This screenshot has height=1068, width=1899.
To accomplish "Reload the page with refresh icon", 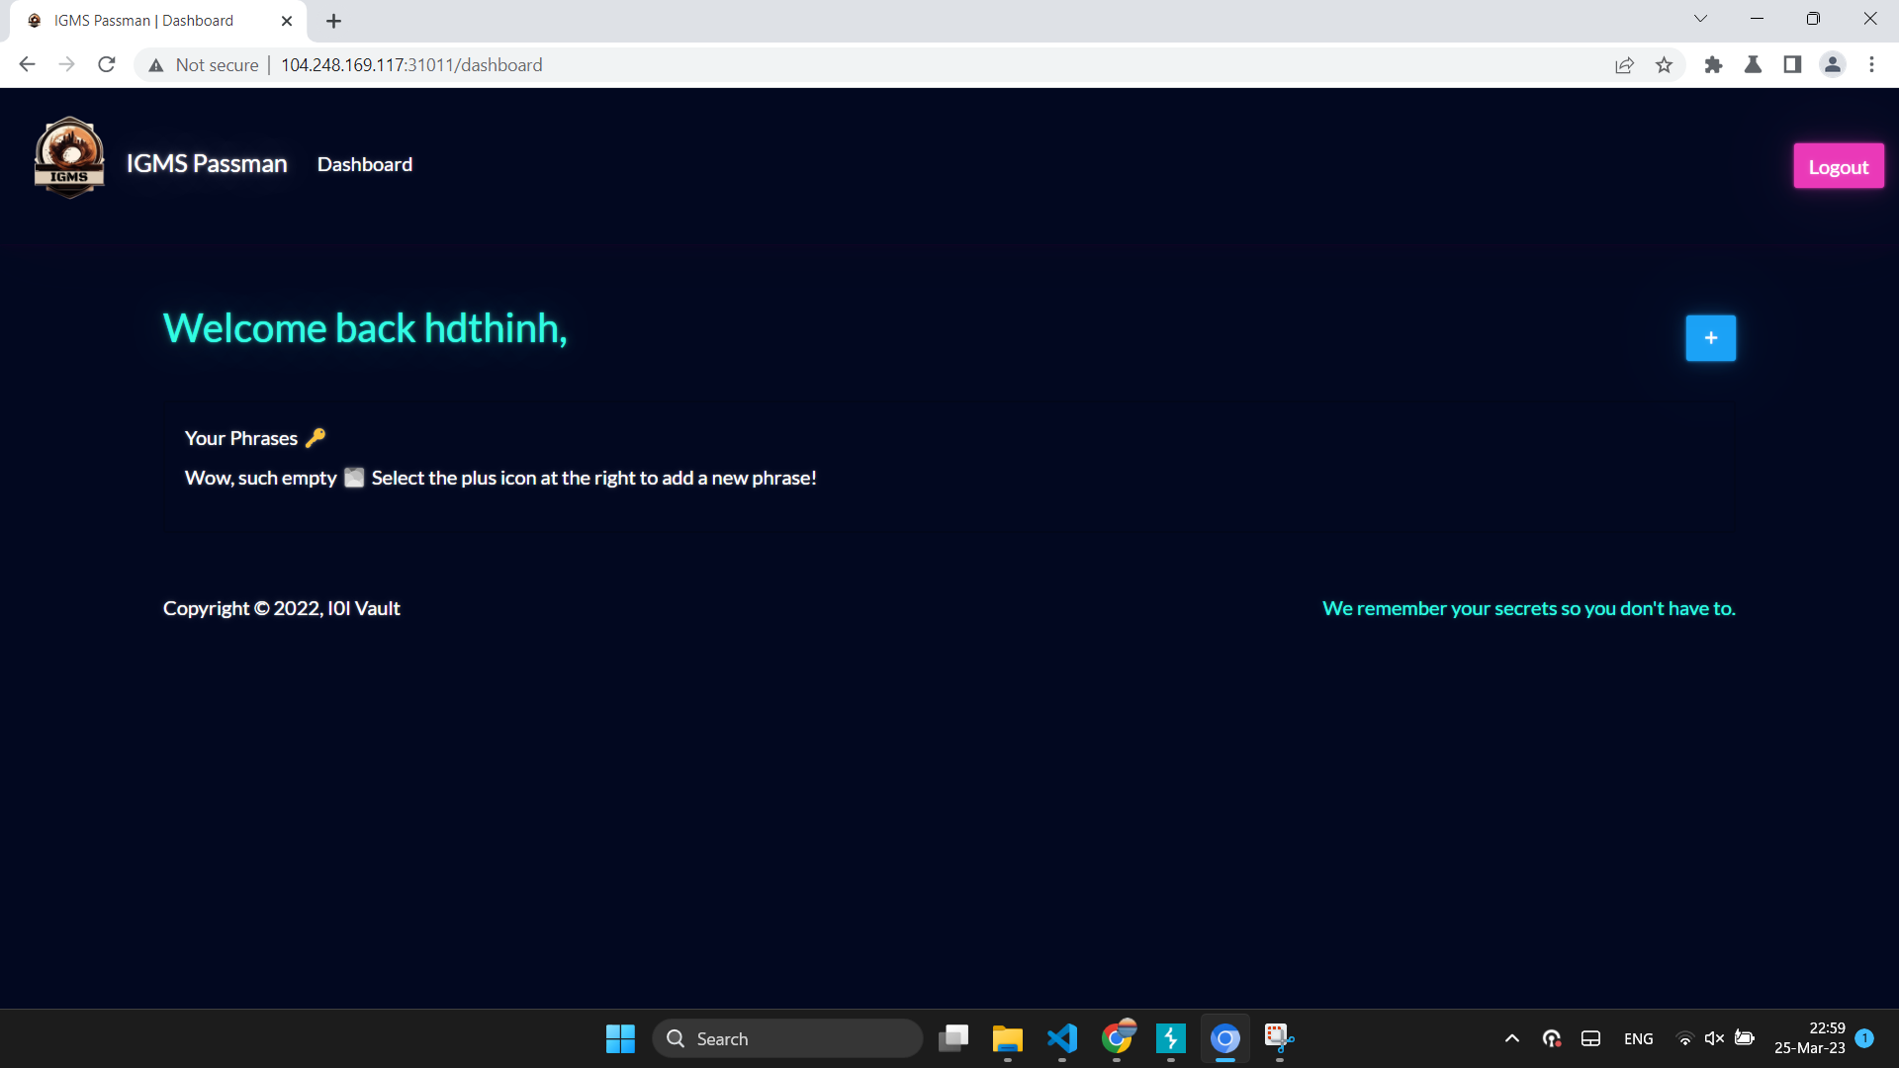I will pos(107,65).
